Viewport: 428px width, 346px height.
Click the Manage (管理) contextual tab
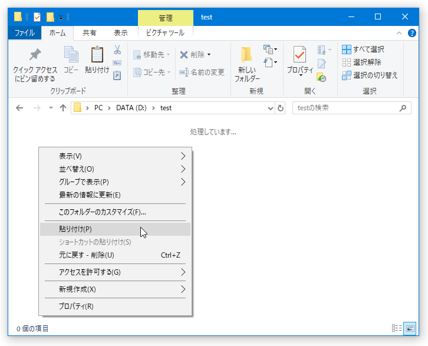click(x=166, y=18)
